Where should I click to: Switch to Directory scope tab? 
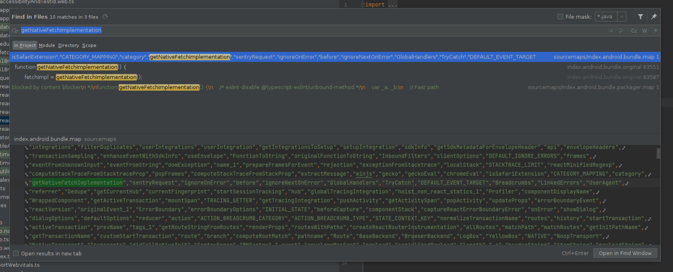pyautogui.click(x=69, y=45)
